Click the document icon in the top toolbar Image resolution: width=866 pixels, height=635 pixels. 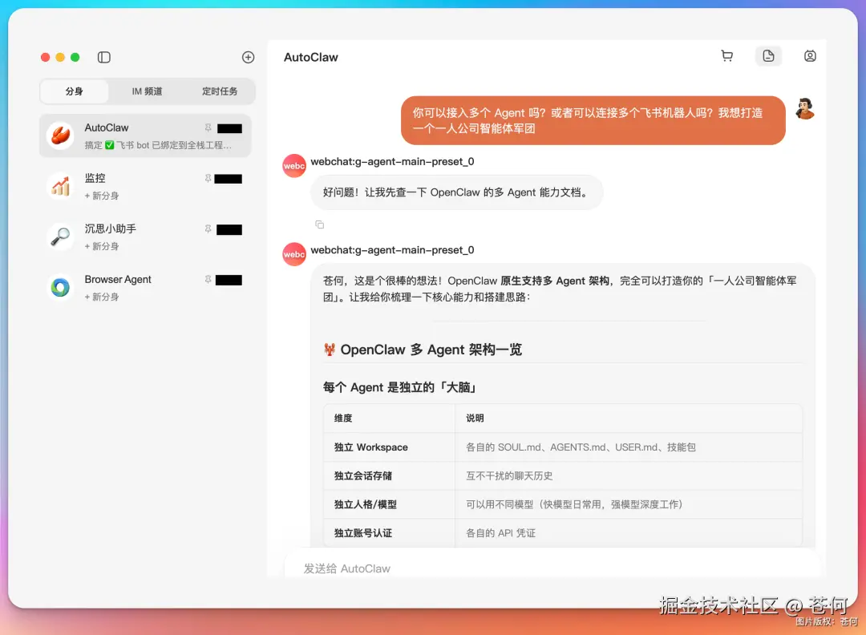tap(767, 55)
